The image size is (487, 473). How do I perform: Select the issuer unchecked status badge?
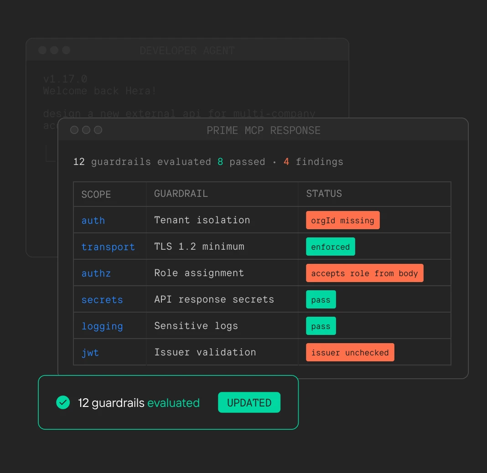click(350, 352)
